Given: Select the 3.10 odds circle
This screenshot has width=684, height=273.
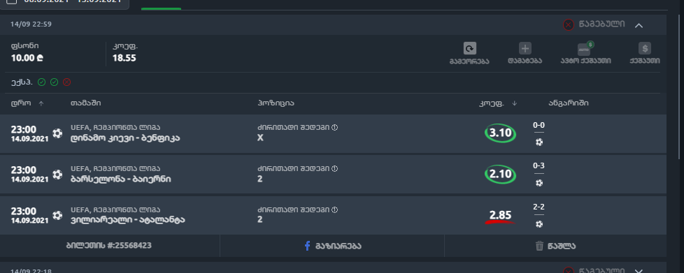Looking at the screenshot, I should [500, 133].
